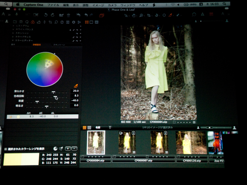Enable 選択されたカラーレンジを表示 checkbox
Screen dimensions: 247x185
(x=6, y=149)
